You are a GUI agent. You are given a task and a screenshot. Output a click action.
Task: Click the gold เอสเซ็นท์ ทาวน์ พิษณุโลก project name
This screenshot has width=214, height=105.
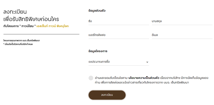(52, 26)
